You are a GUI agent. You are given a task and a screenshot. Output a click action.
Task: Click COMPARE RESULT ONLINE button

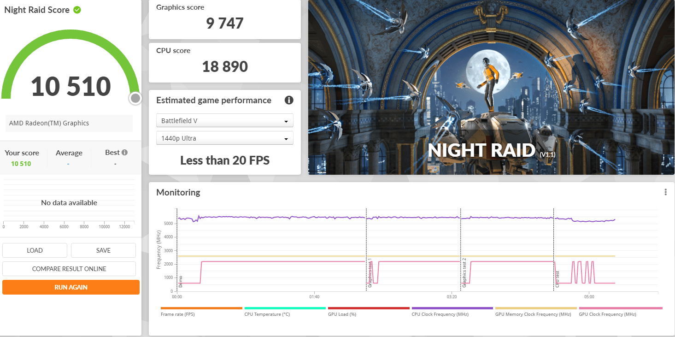coord(69,269)
